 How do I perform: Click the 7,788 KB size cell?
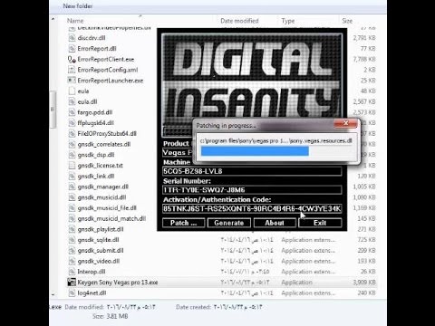click(364, 59)
